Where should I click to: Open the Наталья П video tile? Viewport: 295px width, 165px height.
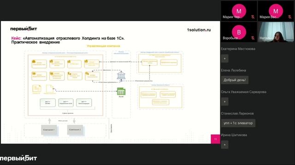pos(276,32)
